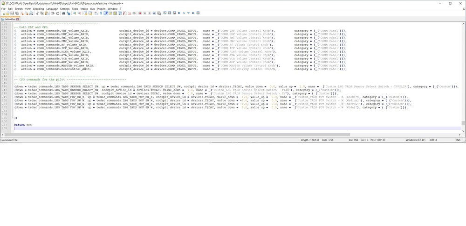Start macro recording with red record icon
Screen dimensions: 466x226
pos(140,13)
